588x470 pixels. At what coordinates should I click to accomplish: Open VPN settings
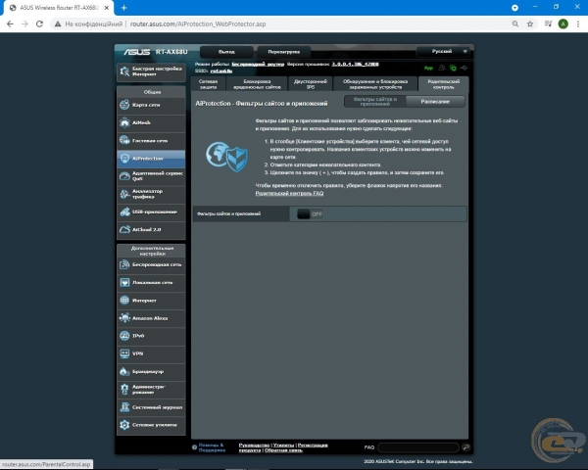(x=151, y=353)
